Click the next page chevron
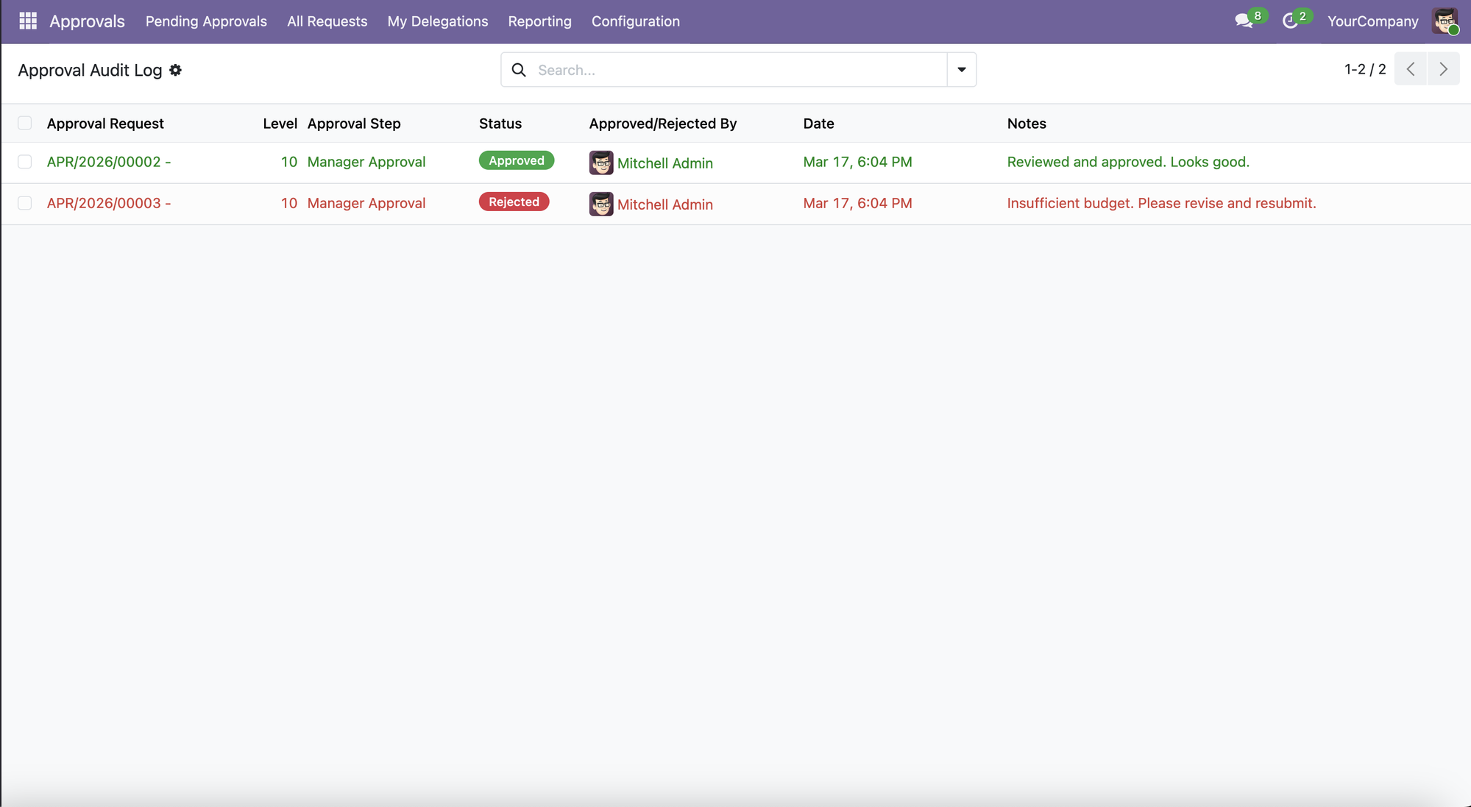The height and width of the screenshot is (807, 1471). pos(1443,68)
